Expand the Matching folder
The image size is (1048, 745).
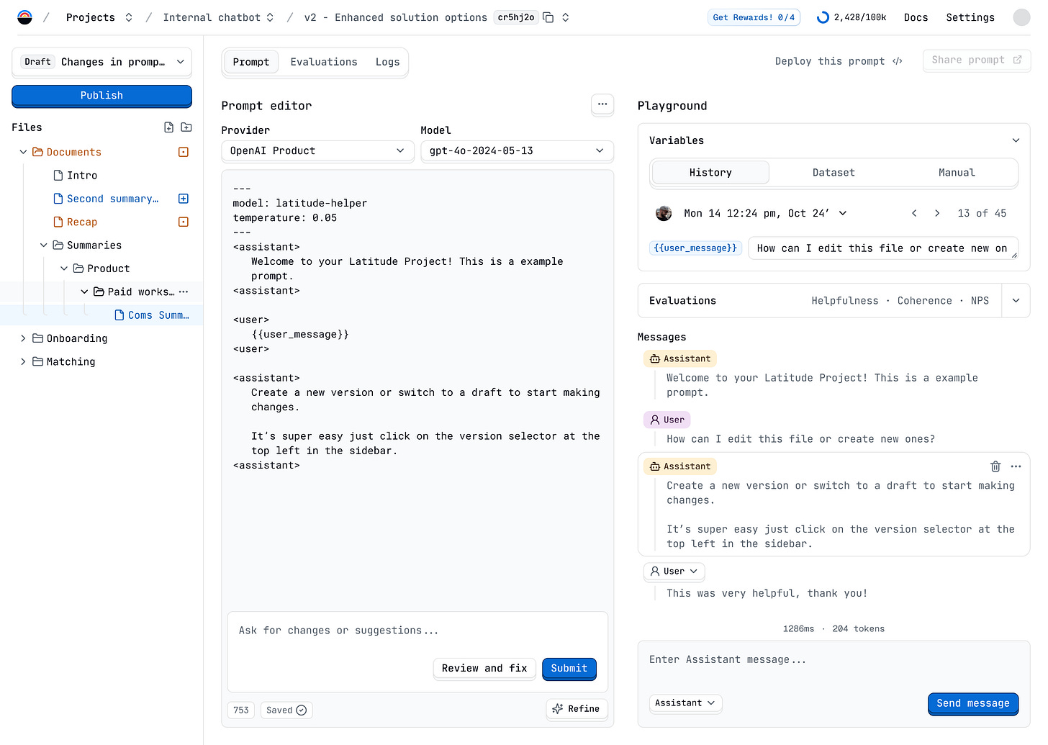pyautogui.click(x=23, y=361)
